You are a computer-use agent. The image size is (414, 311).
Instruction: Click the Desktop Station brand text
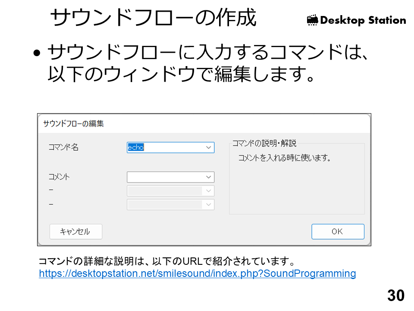[x=363, y=20]
